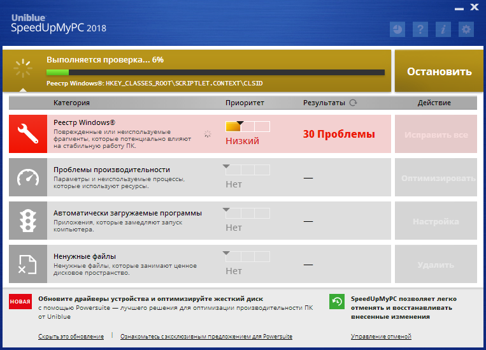Click the Приоритет column header
The width and height of the screenshot is (486, 350).
(245, 103)
